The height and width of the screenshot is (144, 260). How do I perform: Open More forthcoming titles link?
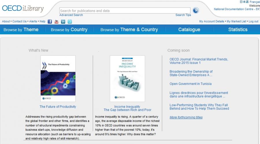pyautogui.click(x=186, y=118)
